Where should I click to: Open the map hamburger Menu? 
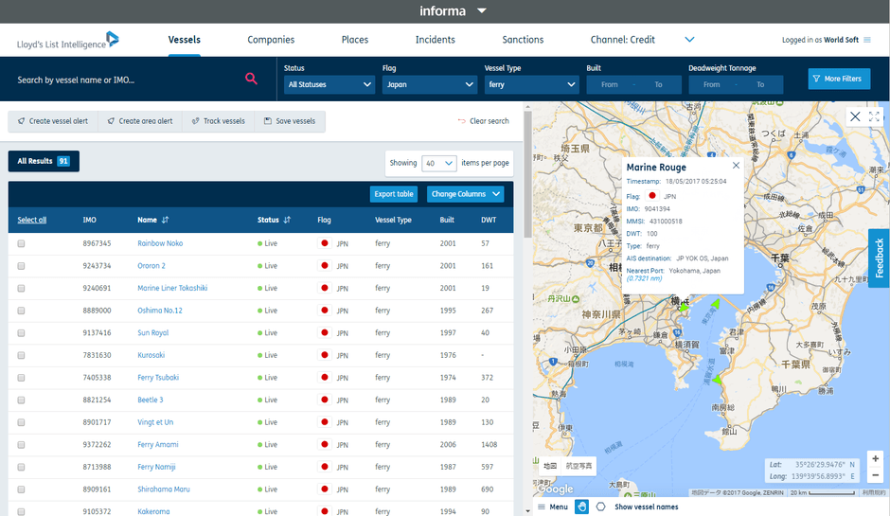[x=553, y=507]
